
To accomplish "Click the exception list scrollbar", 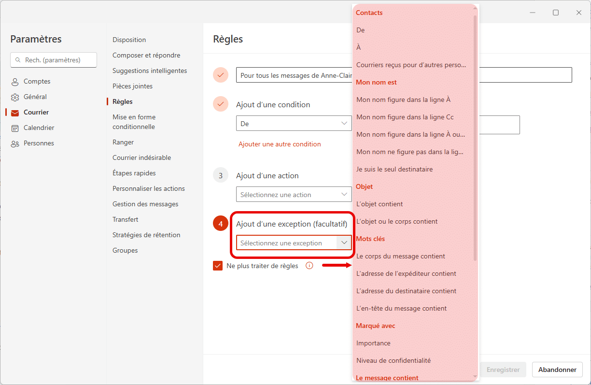I will click(475, 138).
